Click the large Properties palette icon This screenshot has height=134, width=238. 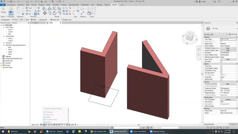click(x=11, y=13)
